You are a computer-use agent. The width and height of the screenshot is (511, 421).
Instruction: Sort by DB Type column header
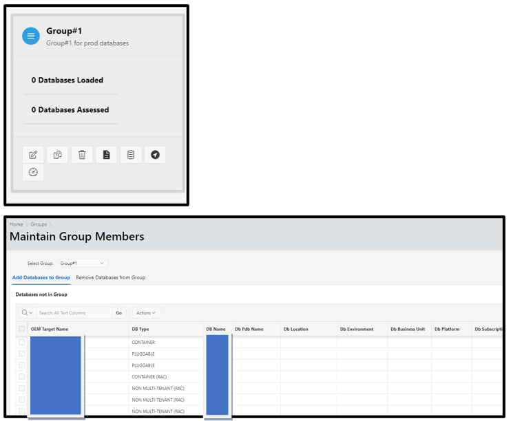[x=140, y=330]
